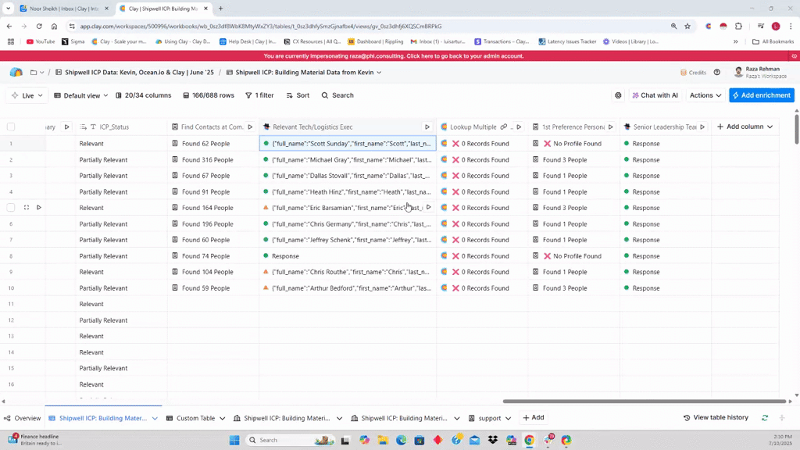Run the Relevant Tech/Logistics Exec column play icon
800x450 pixels.
point(427,127)
